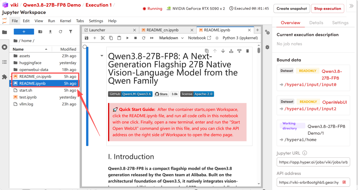The image size is (358, 190).
Task: Restart the kernel with the circular arrow icon
Action: pyautogui.click(x=144, y=38)
